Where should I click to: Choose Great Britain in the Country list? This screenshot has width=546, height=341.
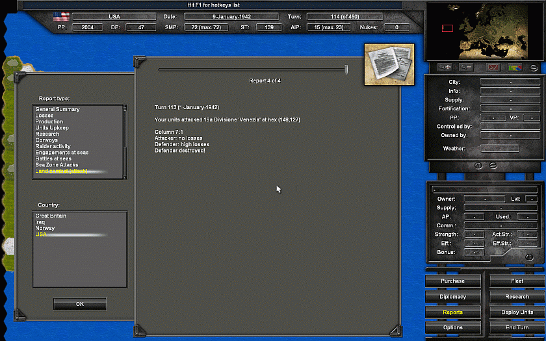pos(51,216)
